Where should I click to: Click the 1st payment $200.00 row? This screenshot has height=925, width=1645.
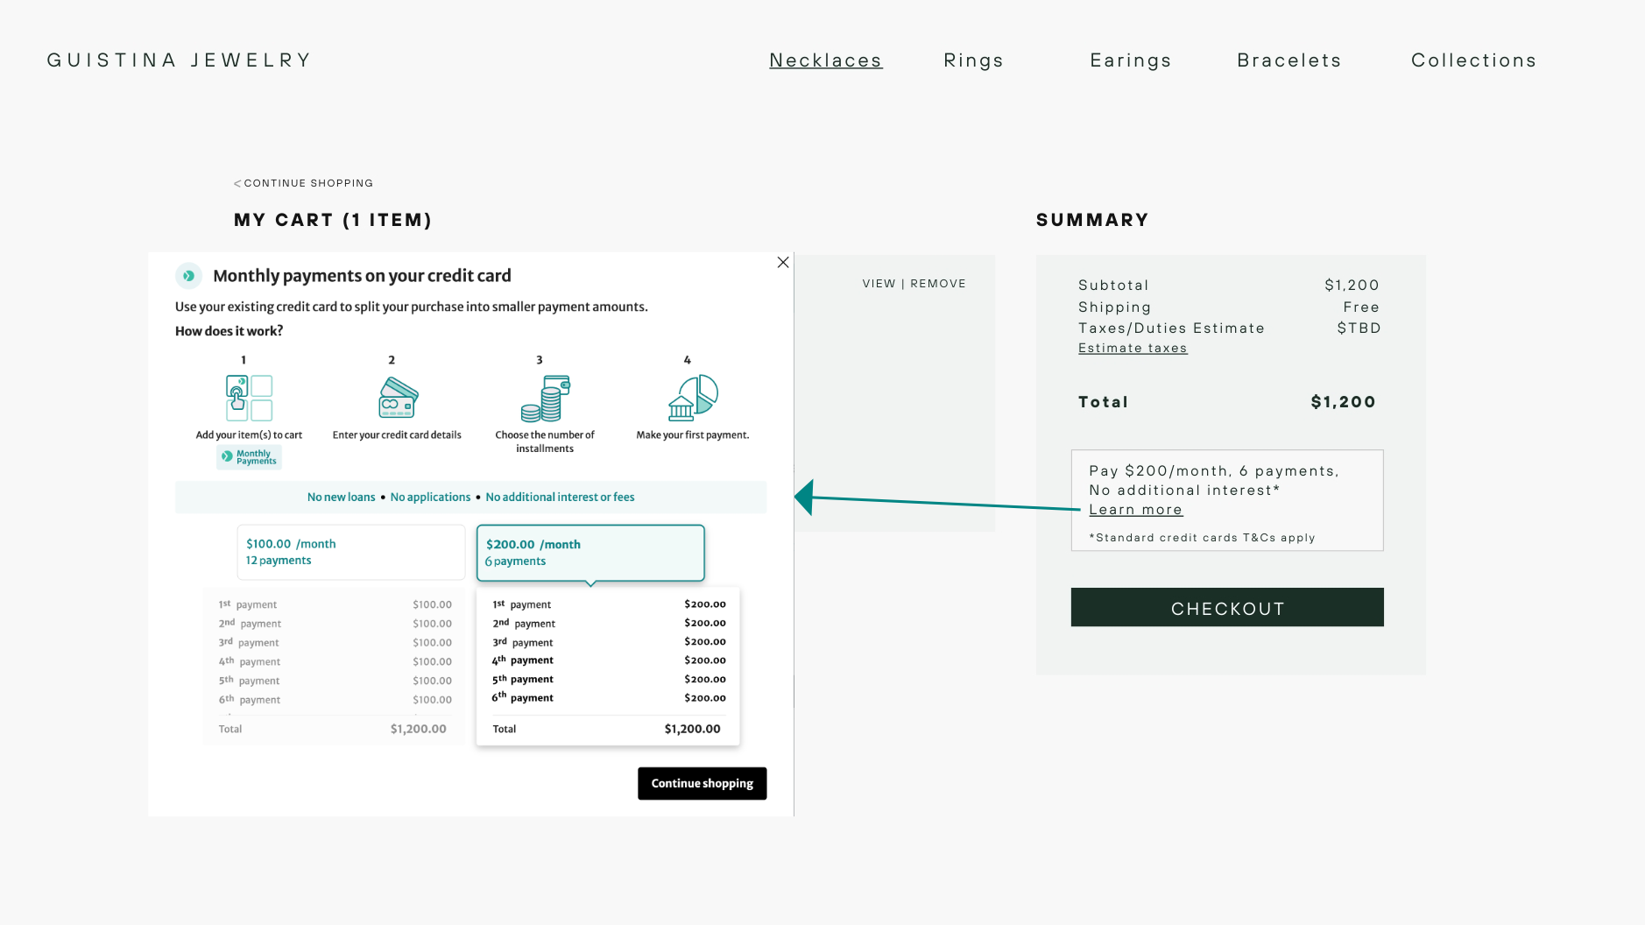coord(609,604)
